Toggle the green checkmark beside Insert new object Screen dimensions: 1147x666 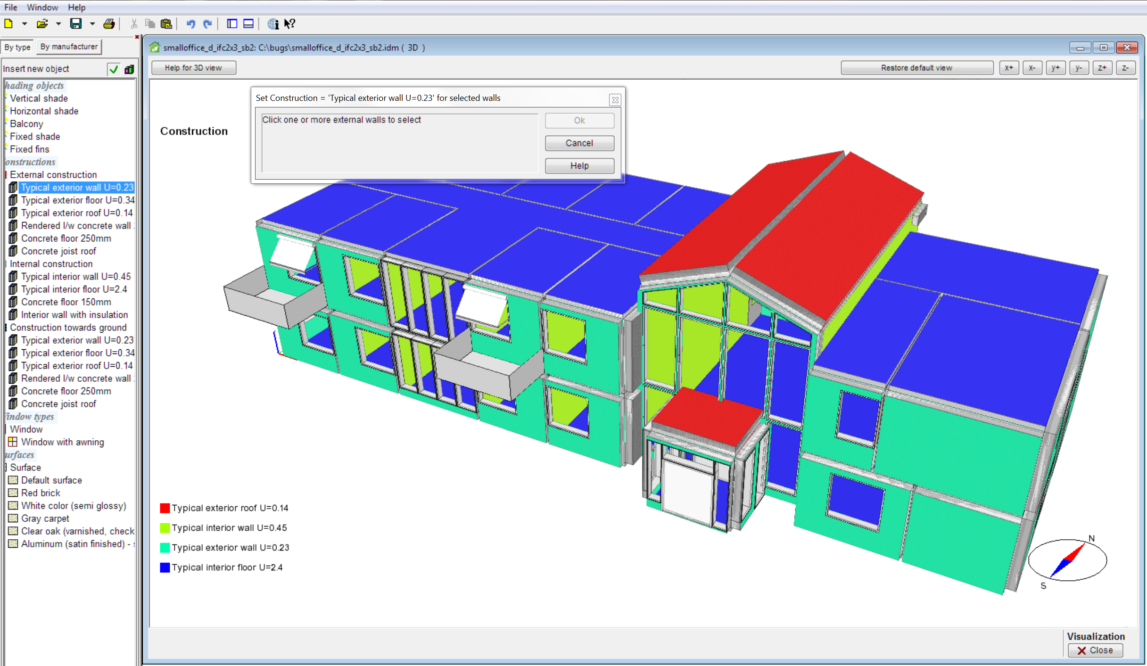click(114, 69)
